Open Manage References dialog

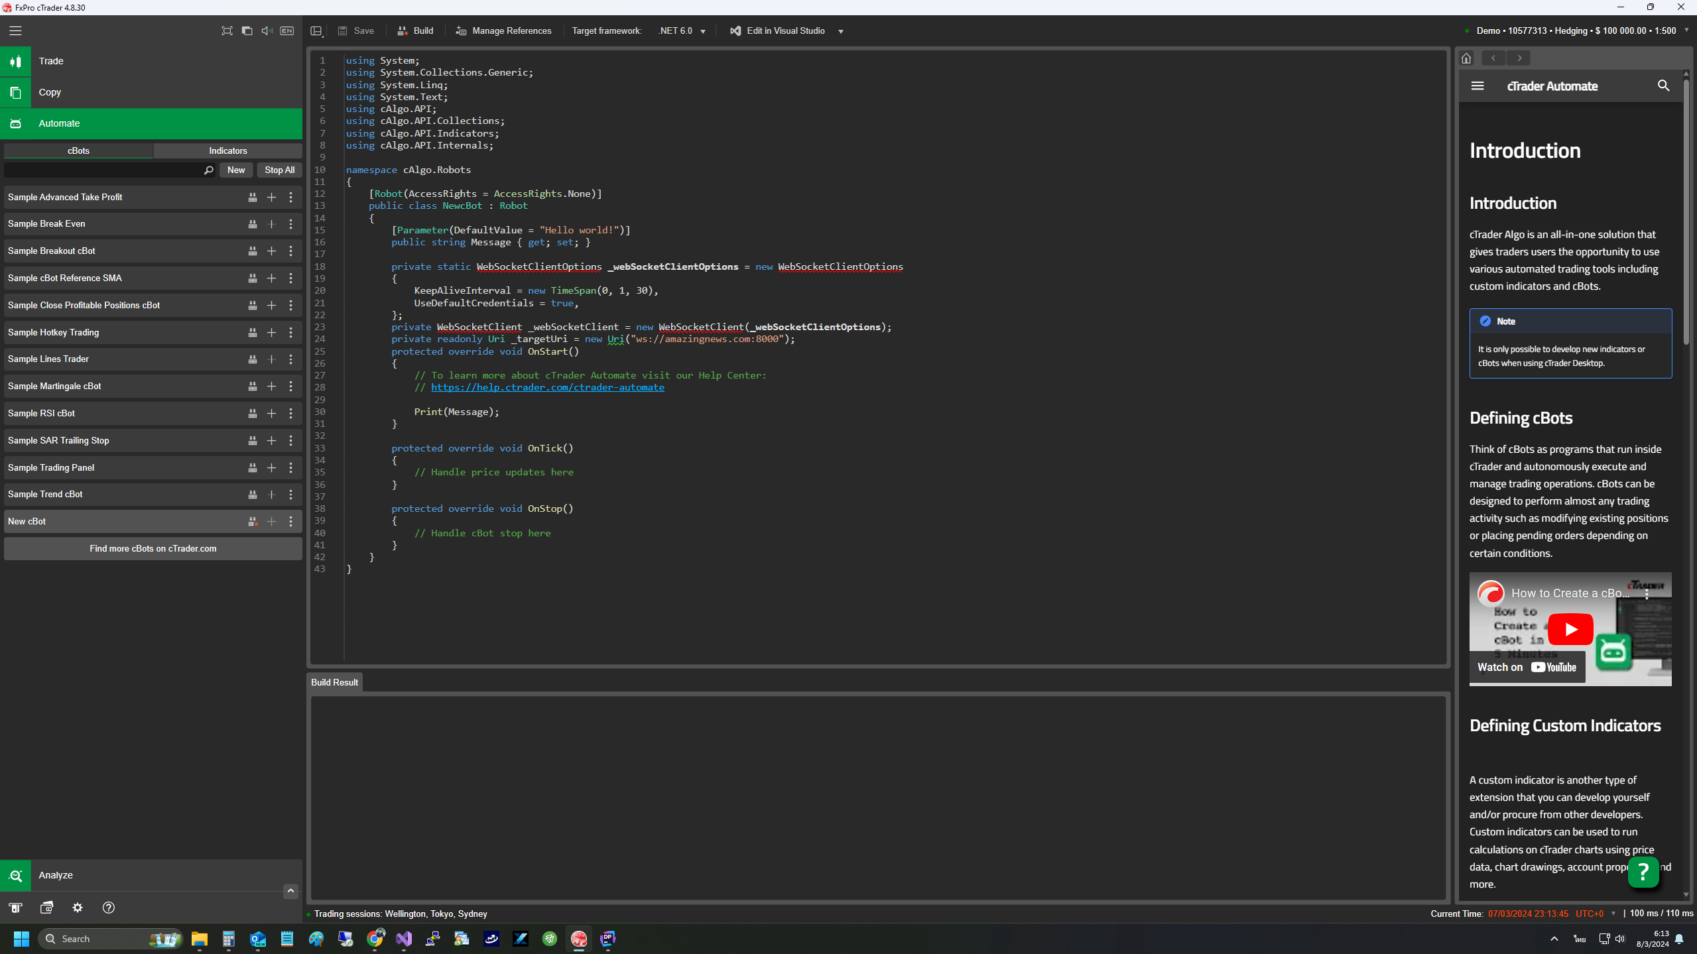pyautogui.click(x=503, y=31)
